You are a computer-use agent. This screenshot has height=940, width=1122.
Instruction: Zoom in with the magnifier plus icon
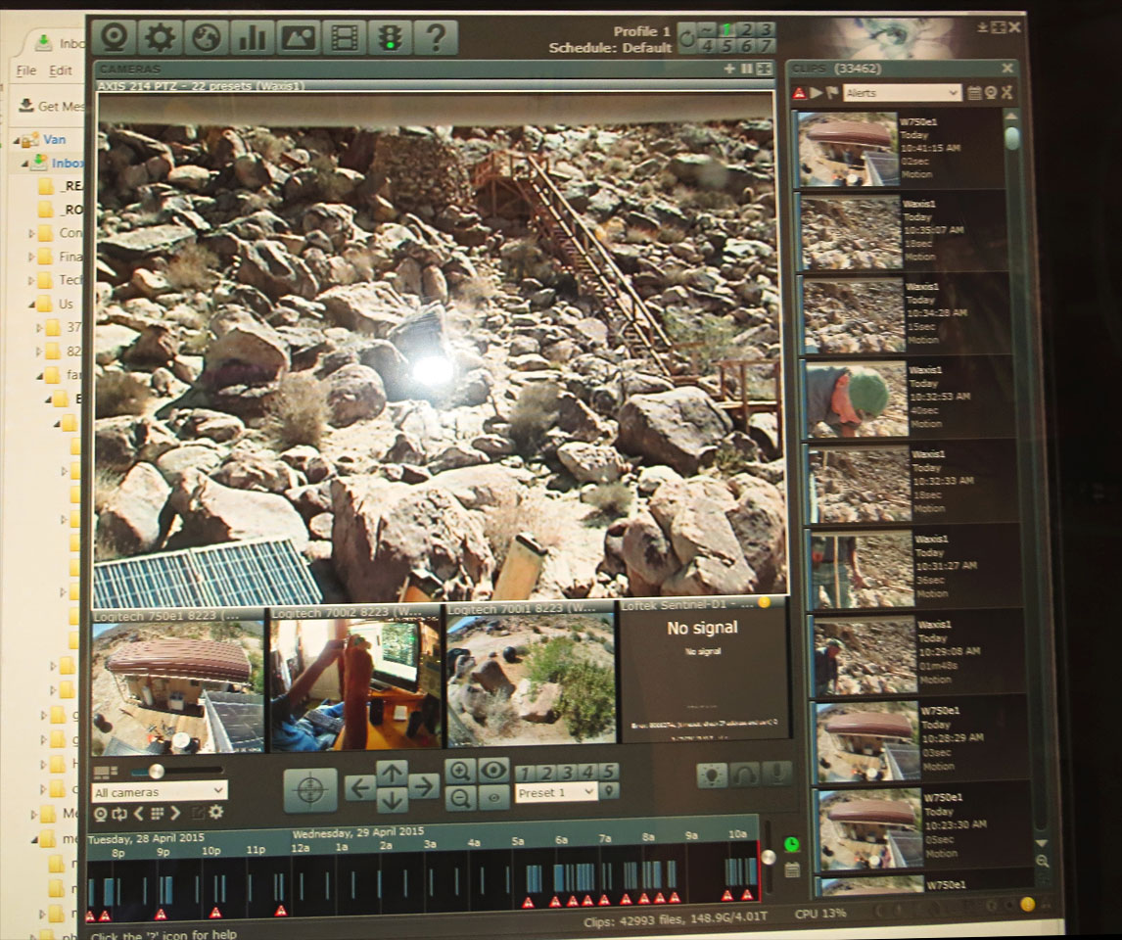[460, 771]
